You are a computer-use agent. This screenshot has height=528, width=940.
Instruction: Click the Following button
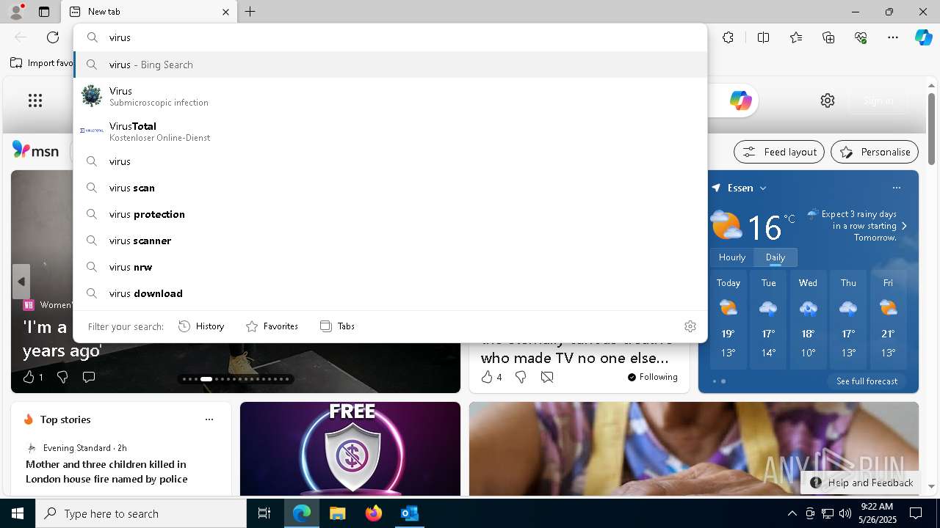click(x=652, y=377)
